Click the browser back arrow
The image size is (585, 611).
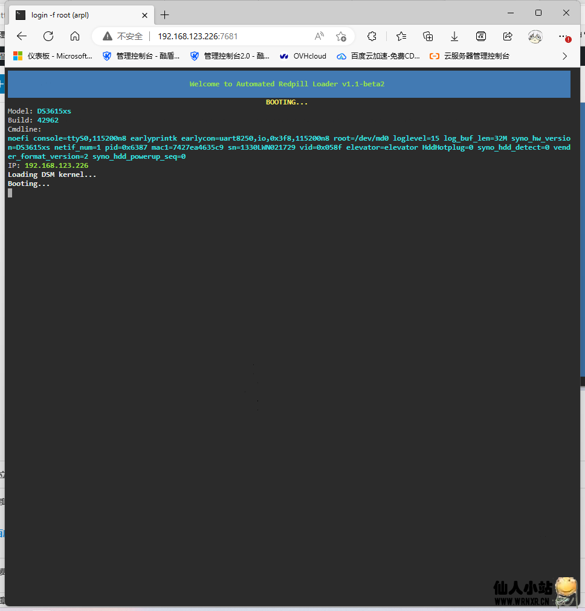(x=22, y=36)
